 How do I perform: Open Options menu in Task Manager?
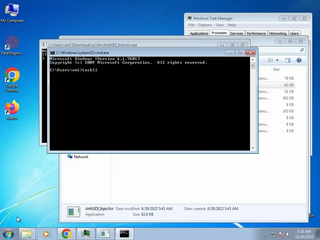tap(205, 25)
